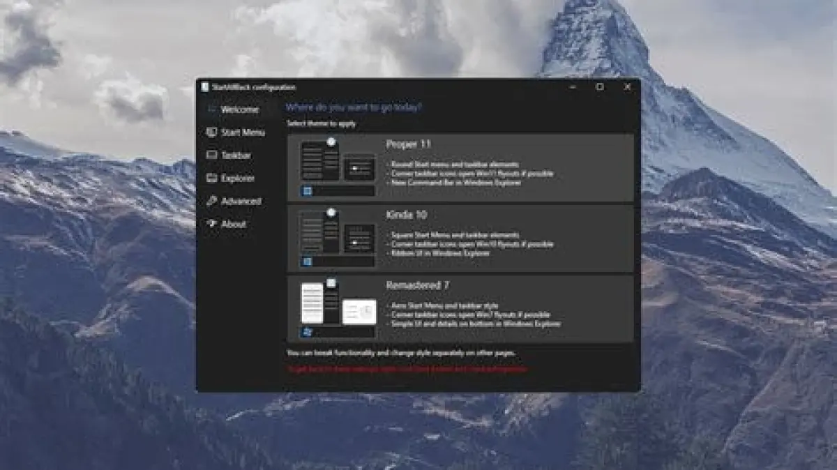Viewport: 837px width, 470px height.
Task: Click the StartAllBack app icon in title bar
Action: click(205, 87)
